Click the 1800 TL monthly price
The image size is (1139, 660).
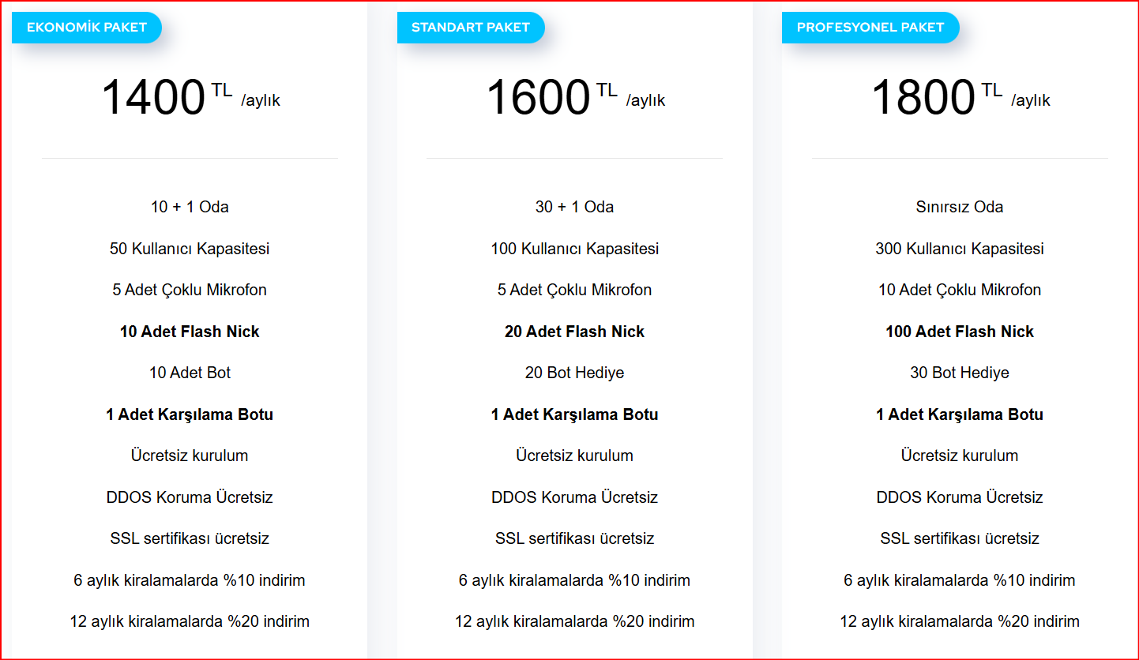pyautogui.click(x=960, y=98)
